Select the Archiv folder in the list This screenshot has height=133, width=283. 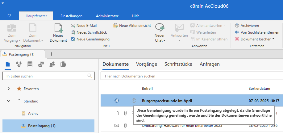(33, 113)
